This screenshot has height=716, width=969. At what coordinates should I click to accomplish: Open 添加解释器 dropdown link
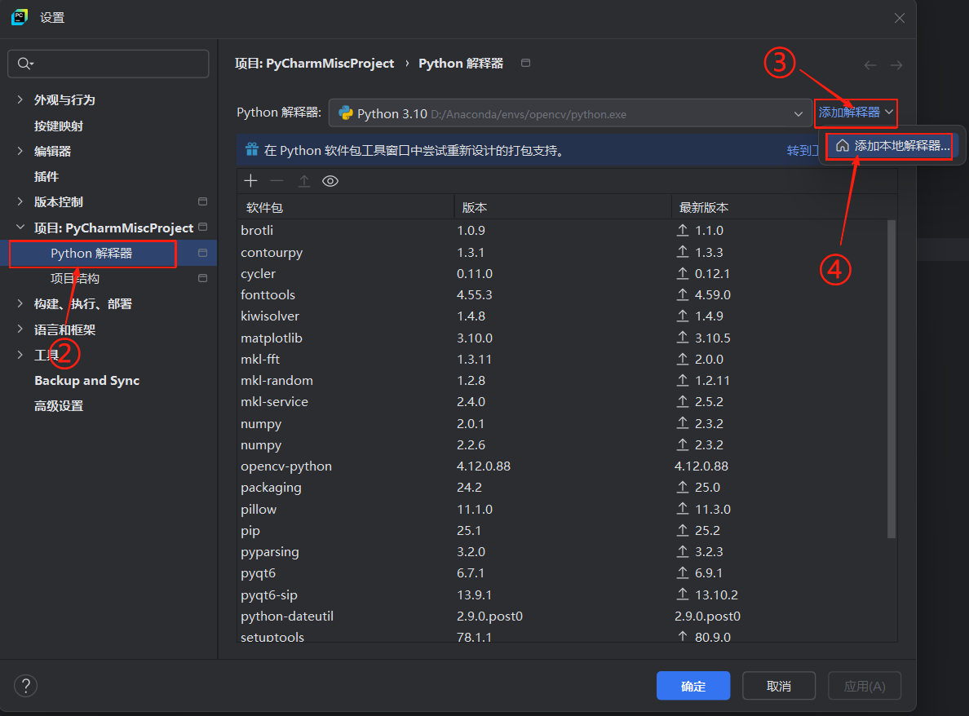pos(856,113)
